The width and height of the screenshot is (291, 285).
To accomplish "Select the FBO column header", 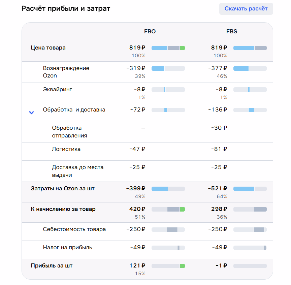I will [x=150, y=32].
